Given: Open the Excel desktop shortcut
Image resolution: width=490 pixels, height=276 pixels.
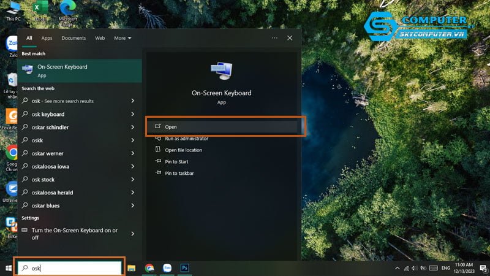Looking at the screenshot, I should click(40, 11).
